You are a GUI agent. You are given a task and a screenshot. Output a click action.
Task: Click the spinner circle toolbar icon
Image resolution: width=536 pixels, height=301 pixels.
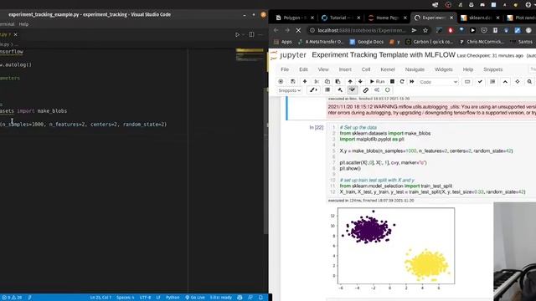pyautogui.click(x=387, y=90)
